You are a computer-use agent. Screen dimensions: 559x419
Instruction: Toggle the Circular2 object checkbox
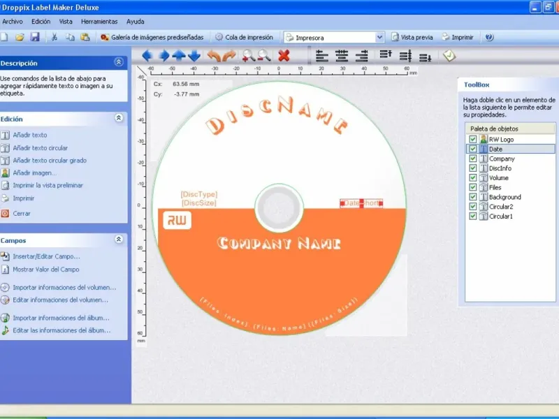473,207
